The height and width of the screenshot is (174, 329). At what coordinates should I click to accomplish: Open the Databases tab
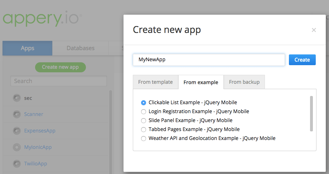[81, 48]
